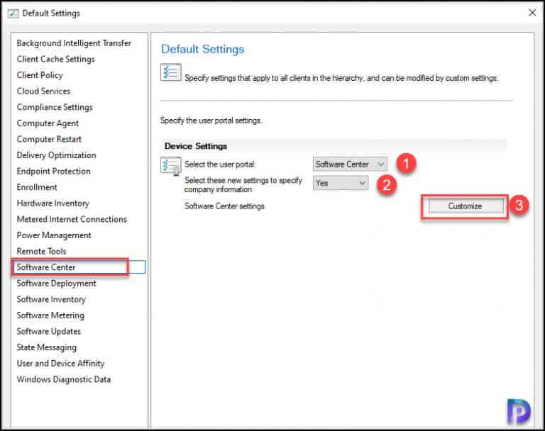545x431 pixels.
Task: Select User and Device Affinity
Action: click(x=60, y=363)
